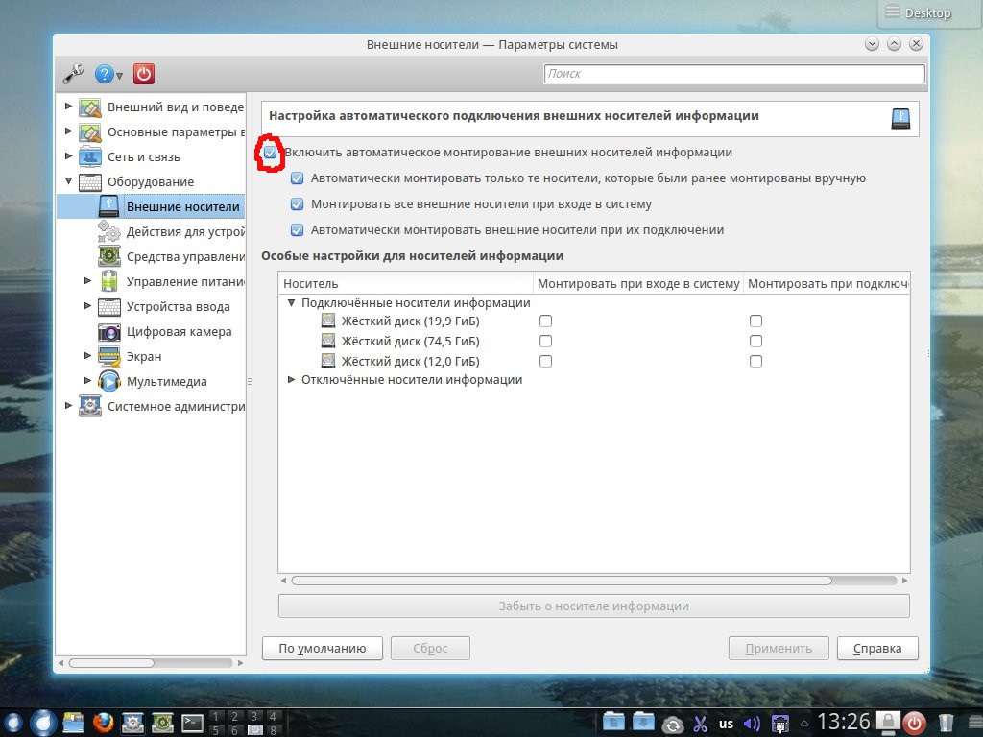Screen dimensions: 983x737
Task: Toggle automatic mounting when media is attached
Action: (x=298, y=230)
